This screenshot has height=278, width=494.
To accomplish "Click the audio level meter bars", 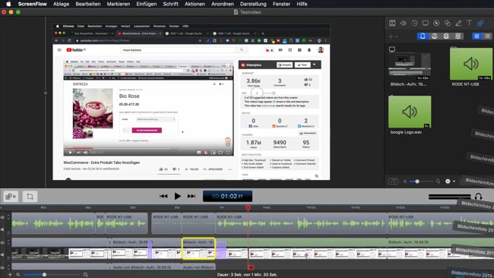I will click(450, 197).
